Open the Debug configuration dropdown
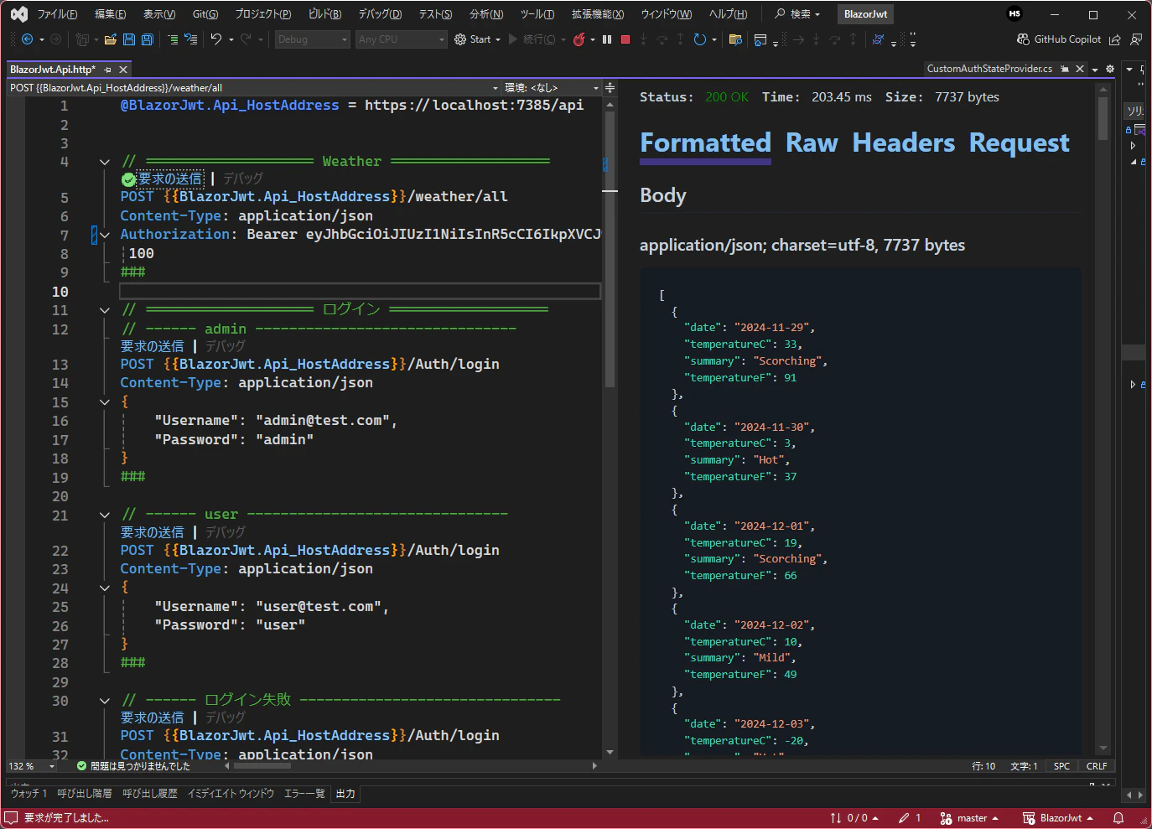The width and height of the screenshot is (1152, 829). (x=312, y=39)
